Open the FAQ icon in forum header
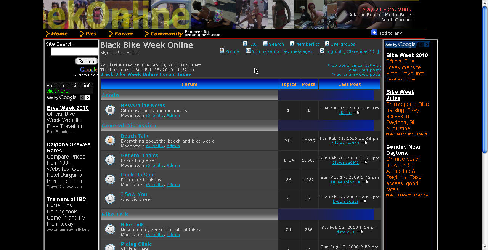The width and height of the screenshot is (488, 250). coord(245,43)
